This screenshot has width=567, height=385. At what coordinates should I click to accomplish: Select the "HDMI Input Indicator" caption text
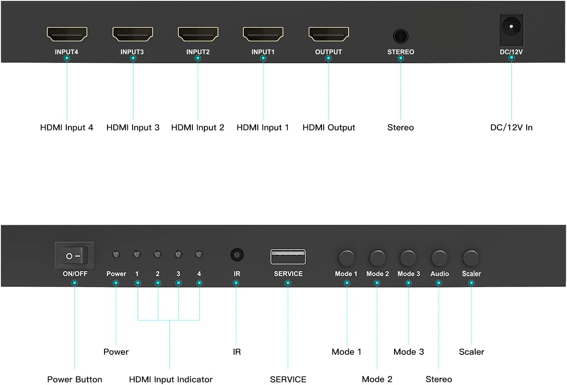pyautogui.click(x=171, y=379)
